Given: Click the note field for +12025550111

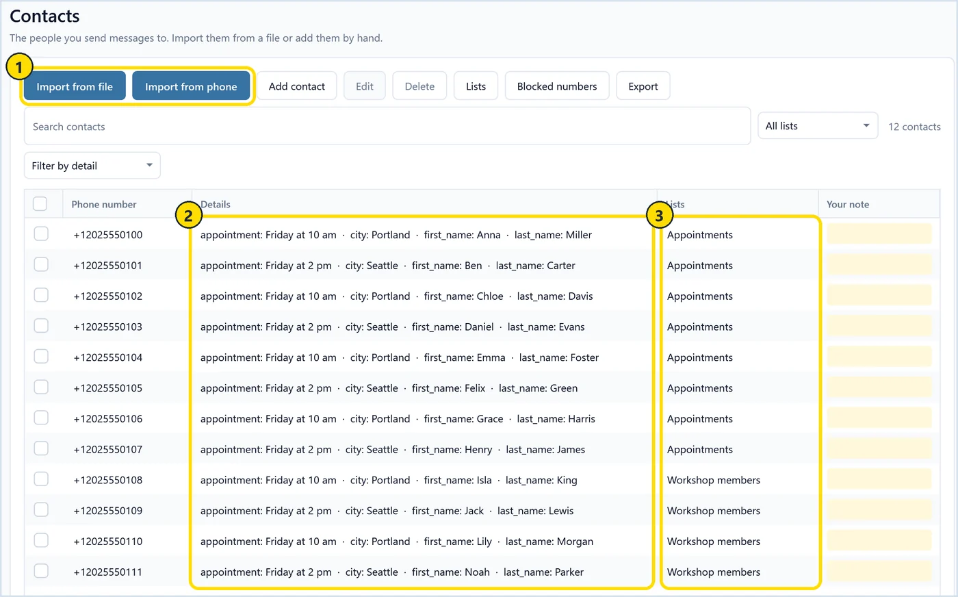Looking at the screenshot, I should pyautogui.click(x=879, y=572).
